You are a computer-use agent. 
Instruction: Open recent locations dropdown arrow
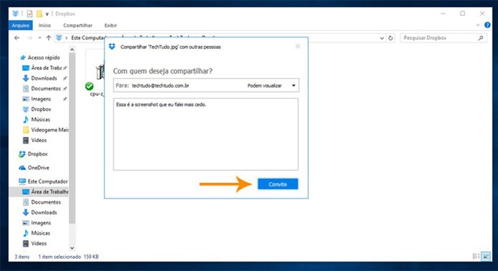click(39, 38)
